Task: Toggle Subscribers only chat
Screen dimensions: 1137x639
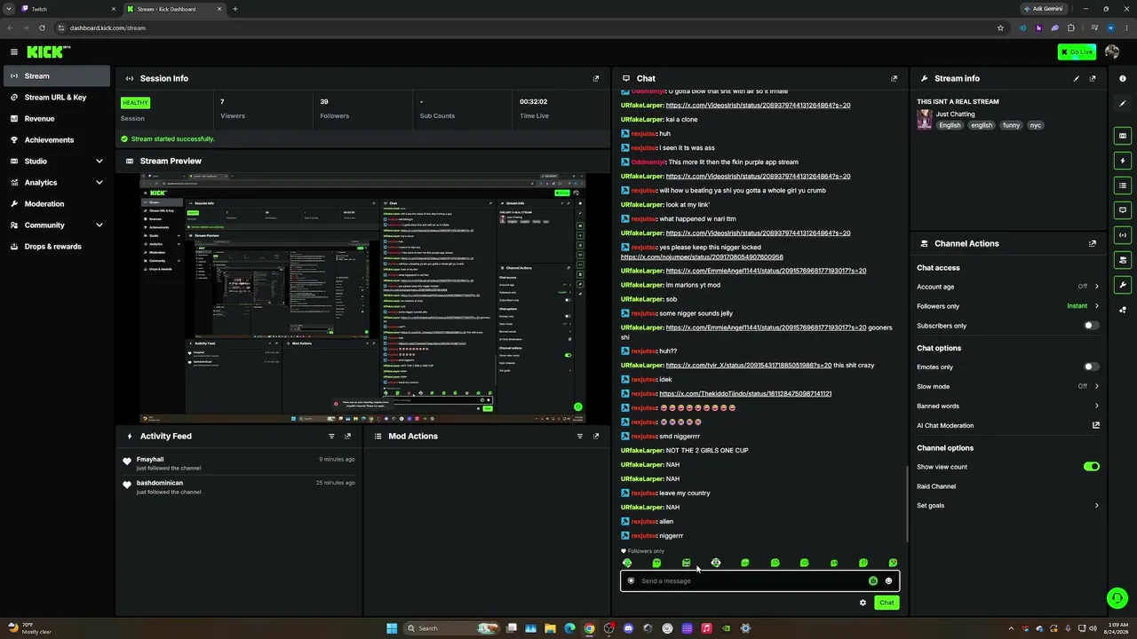Action: tap(1092, 326)
